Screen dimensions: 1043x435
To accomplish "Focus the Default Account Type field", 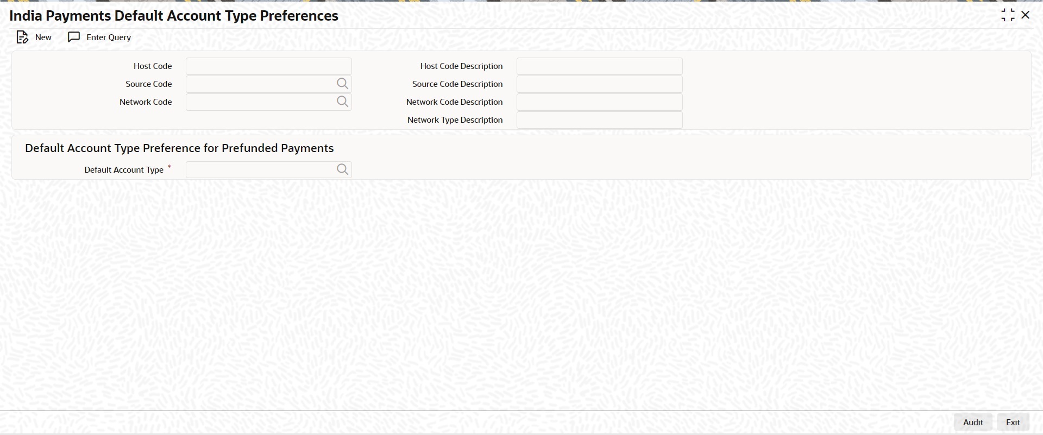I will click(269, 169).
